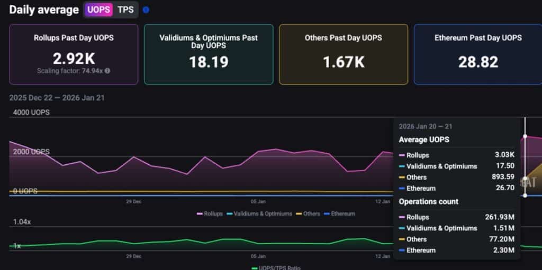Image resolution: width=542 pixels, height=270 pixels.
Task: Click Rollups 261.93M row under Operations count
Action: pyautogui.click(x=456, y=217)
